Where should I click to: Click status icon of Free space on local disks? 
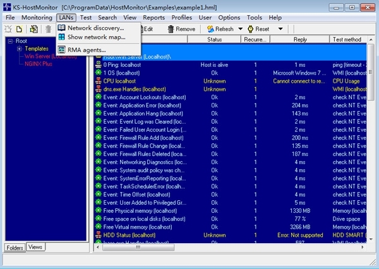coord(99,218)
